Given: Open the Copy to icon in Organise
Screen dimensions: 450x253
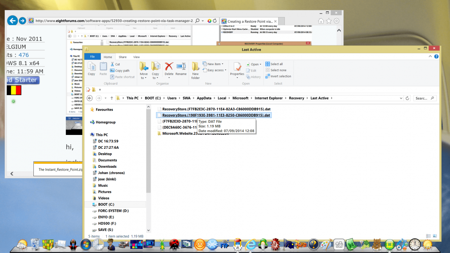Looking at the screenshot, I should (x=156, y=66).
